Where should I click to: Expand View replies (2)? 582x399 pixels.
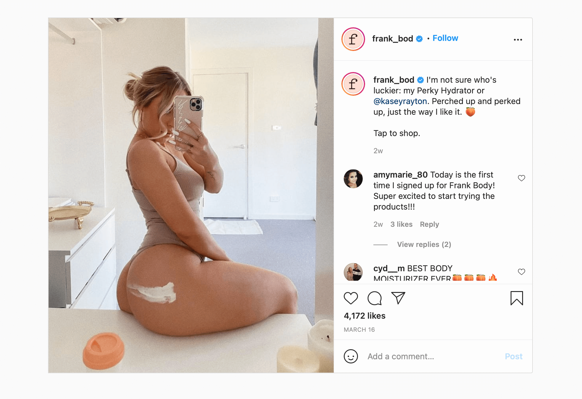coord(424,245)
